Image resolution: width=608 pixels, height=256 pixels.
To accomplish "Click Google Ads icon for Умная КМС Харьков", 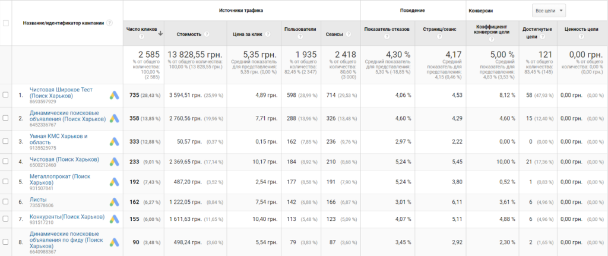I will click(113, 142).
